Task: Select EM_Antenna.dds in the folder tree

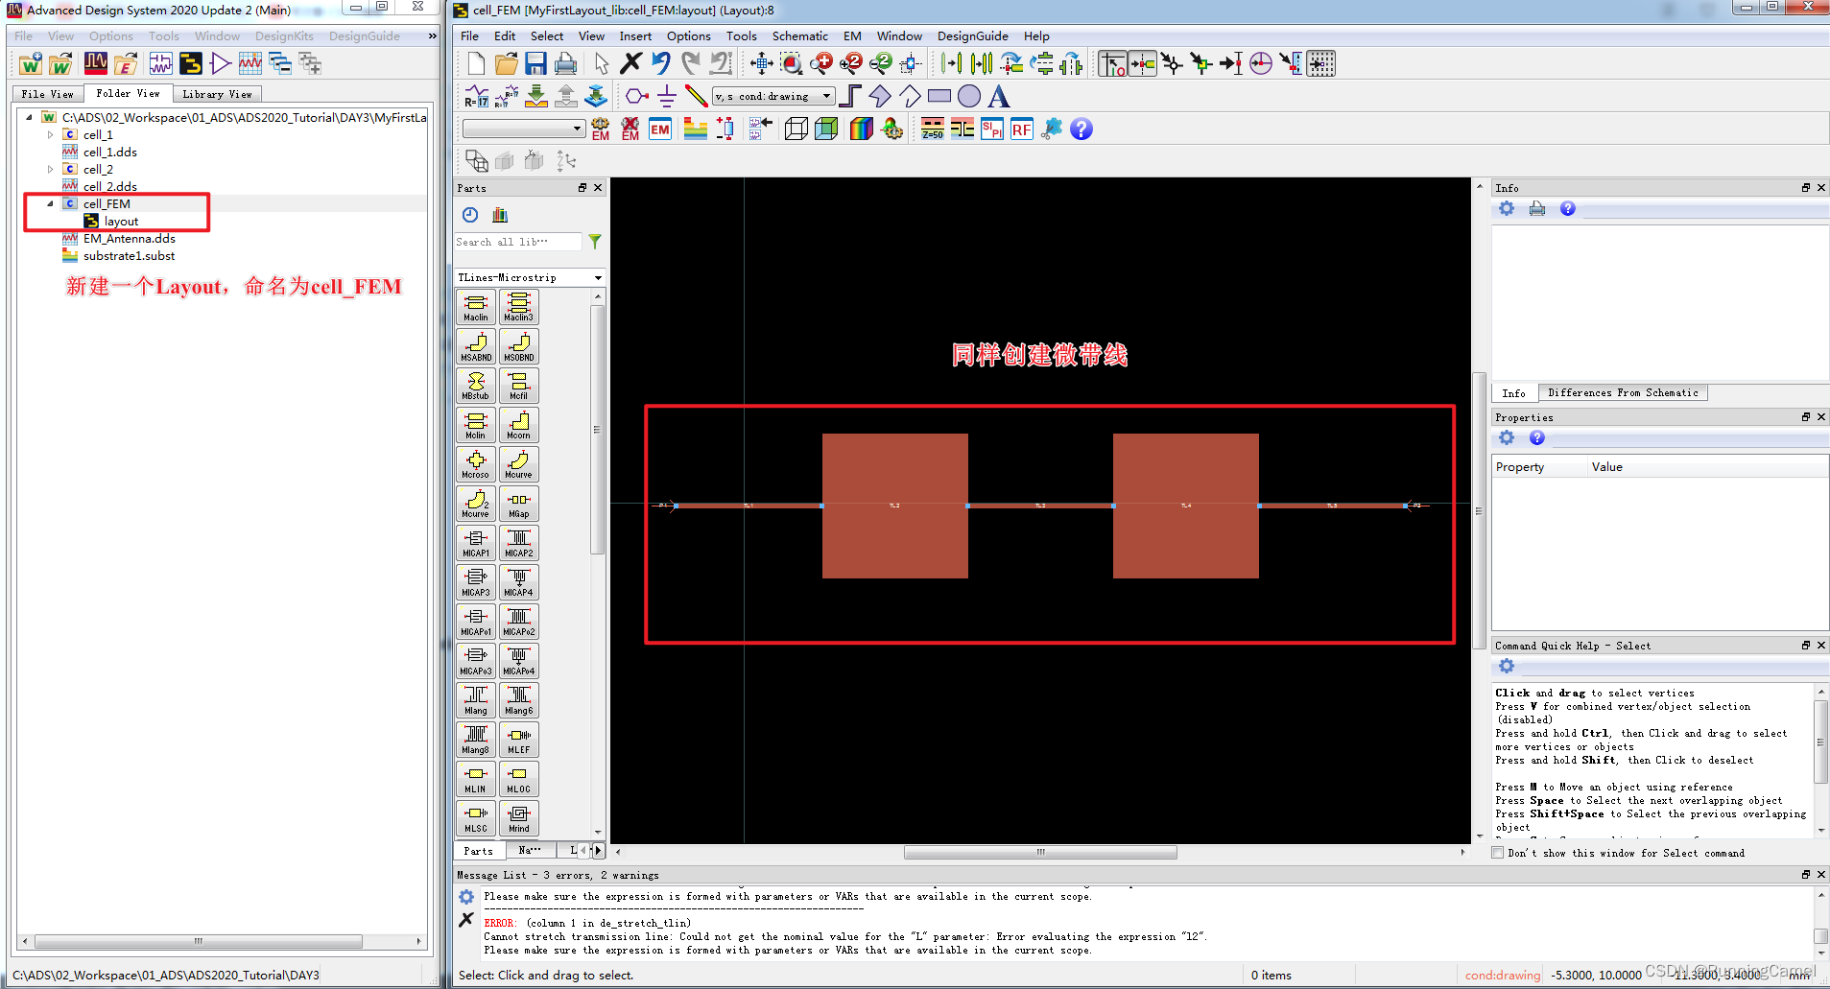Action: point(129,239)
